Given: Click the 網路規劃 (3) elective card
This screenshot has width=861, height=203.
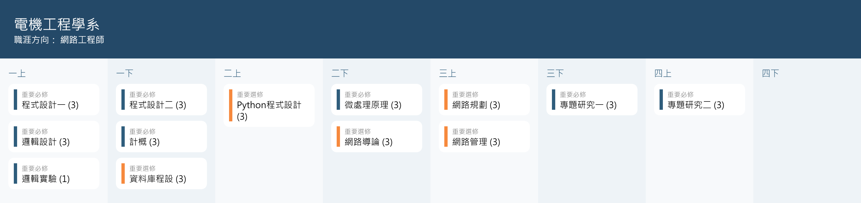Looking at the screenshot, I should (484, 100).
